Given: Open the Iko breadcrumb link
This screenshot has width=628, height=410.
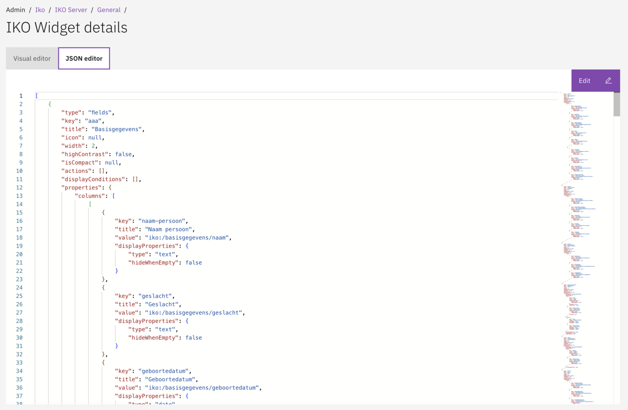Looking at the screenshot, I should 40,9.
